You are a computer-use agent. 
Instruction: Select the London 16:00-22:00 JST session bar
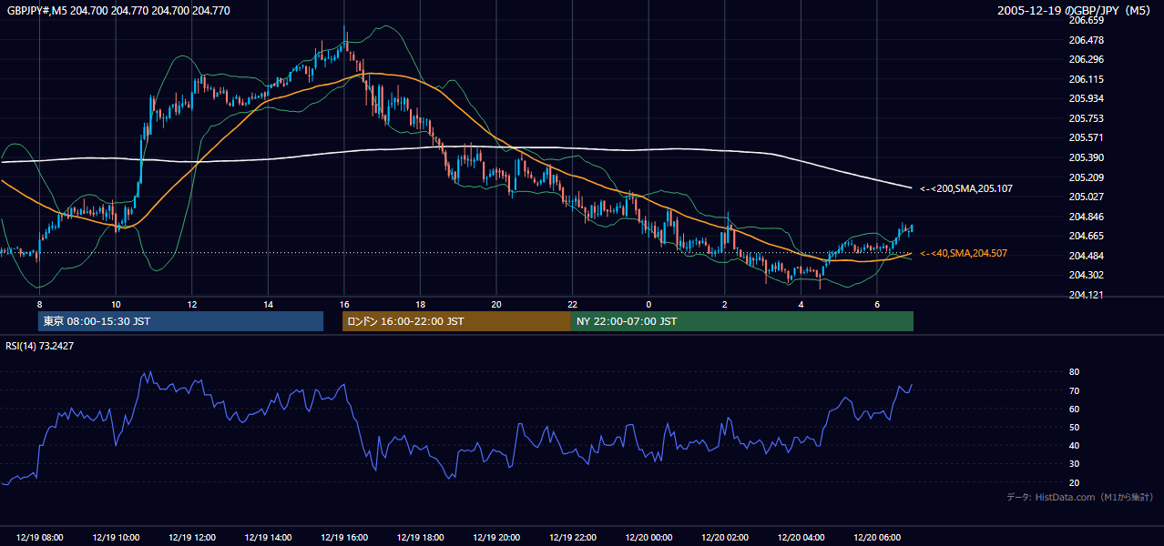pyautogui.click(x=456, y=321)
